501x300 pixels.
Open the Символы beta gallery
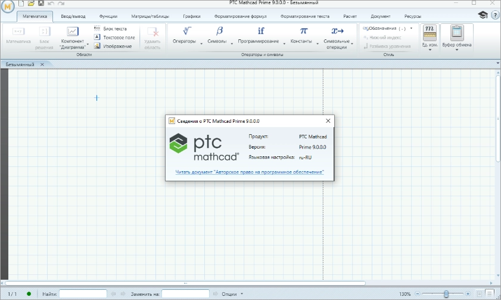[219, 31]
